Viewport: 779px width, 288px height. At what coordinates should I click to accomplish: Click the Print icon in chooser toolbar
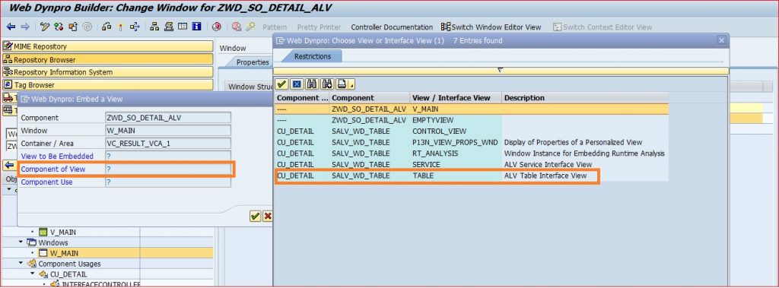pos(342,84)
